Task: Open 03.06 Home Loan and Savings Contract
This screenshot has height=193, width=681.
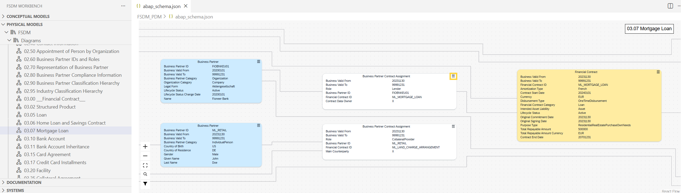Action: pos(65,123)
